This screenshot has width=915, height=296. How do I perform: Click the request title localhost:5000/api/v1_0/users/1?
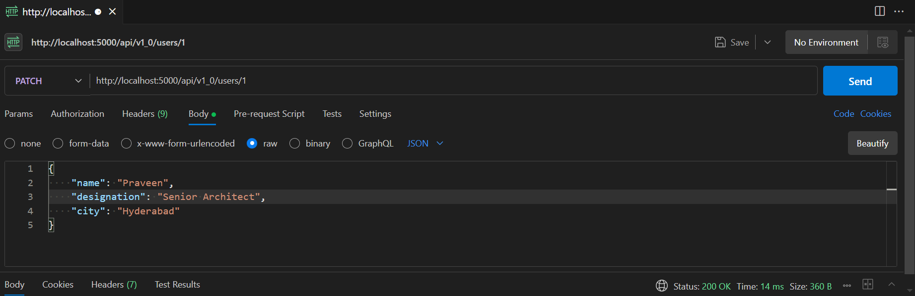tap(108, 43)
